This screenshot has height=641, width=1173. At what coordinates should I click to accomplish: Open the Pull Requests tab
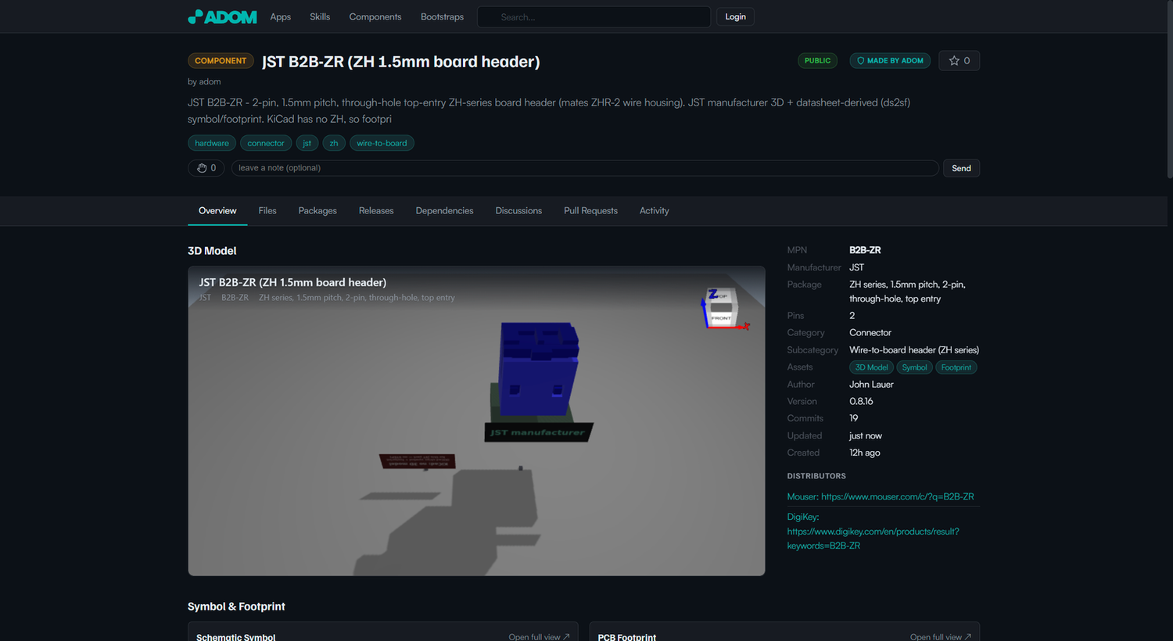590,211
